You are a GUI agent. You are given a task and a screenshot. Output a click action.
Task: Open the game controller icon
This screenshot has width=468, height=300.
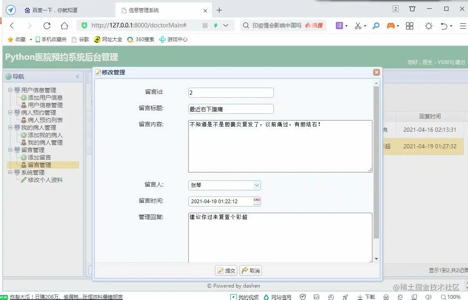click(391, 26)
